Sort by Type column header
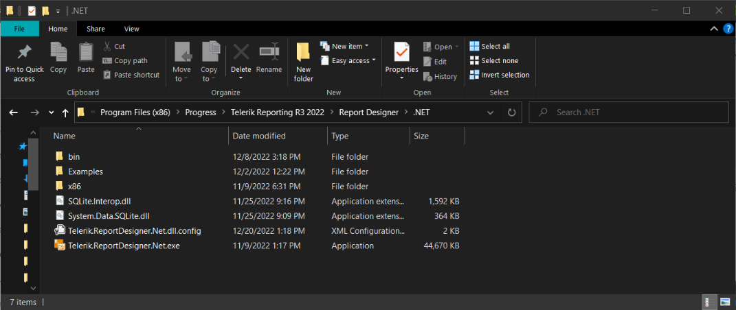The height and width of the screenshot is (310, 736). click(x=368, y=136)
